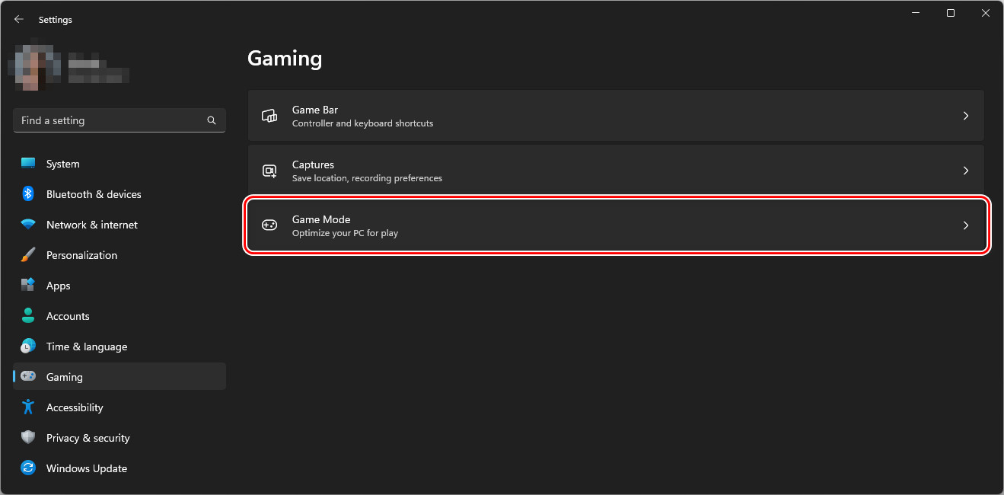
Task: Click the search magnifier icon
Action: (212, 120)
